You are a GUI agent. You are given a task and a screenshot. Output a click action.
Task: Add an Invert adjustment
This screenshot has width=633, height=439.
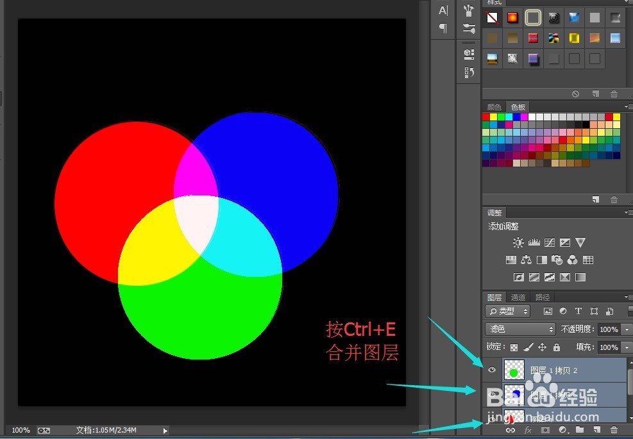tap(519, 277)
